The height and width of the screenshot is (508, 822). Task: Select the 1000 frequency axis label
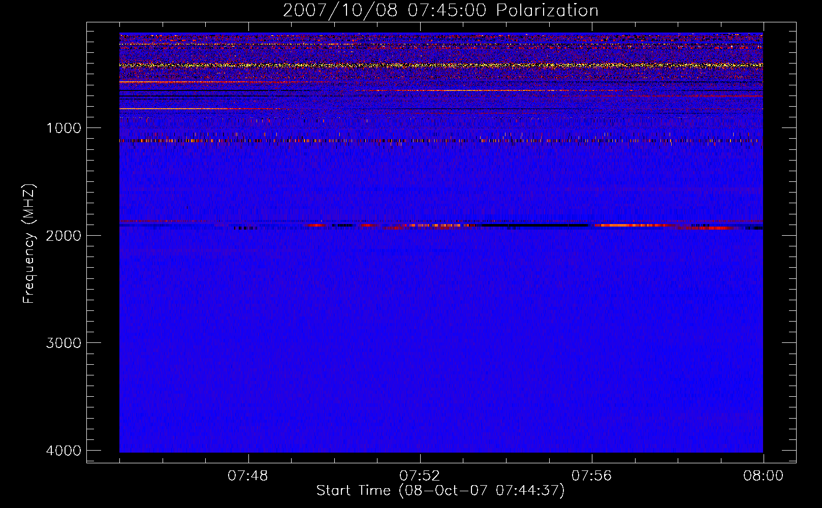click(x=64, y=128)
